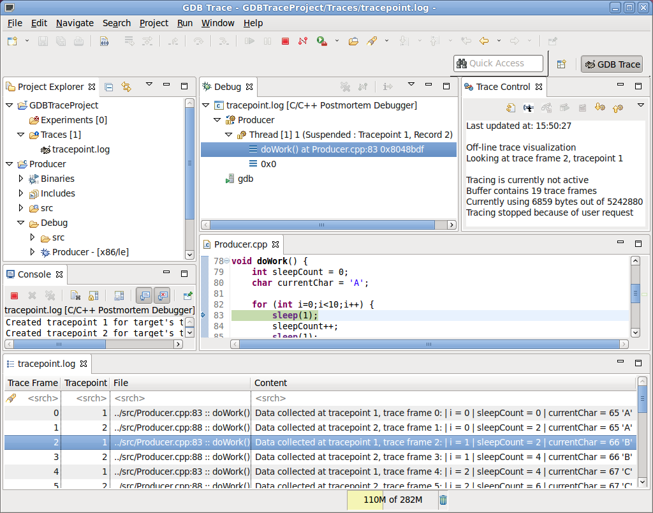Refresh the Trace Control view
Viewport: 653px width, 513px height.
click(x=511, y=108)
